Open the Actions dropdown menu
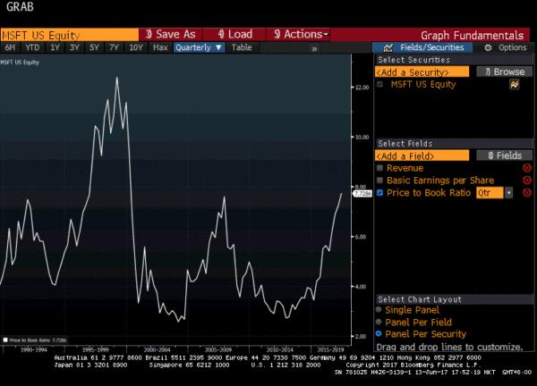Image resolution: width=537 pixels, height=386 pixels. (x=301, y=34)
